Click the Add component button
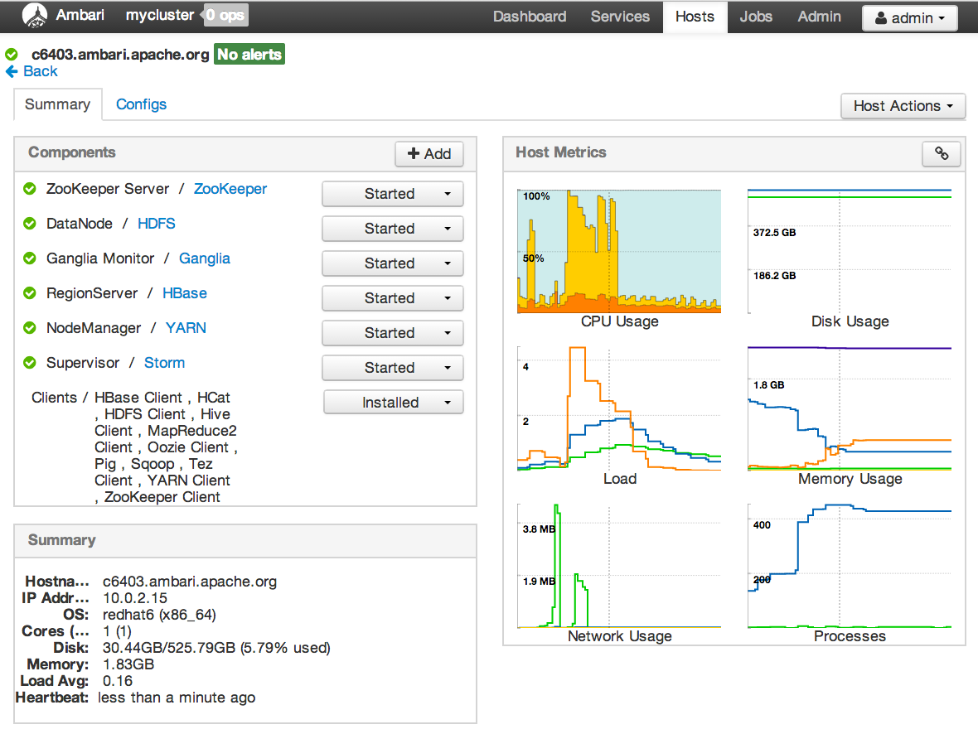The height and width of the screenshot is (734, 978). [429, 154]
